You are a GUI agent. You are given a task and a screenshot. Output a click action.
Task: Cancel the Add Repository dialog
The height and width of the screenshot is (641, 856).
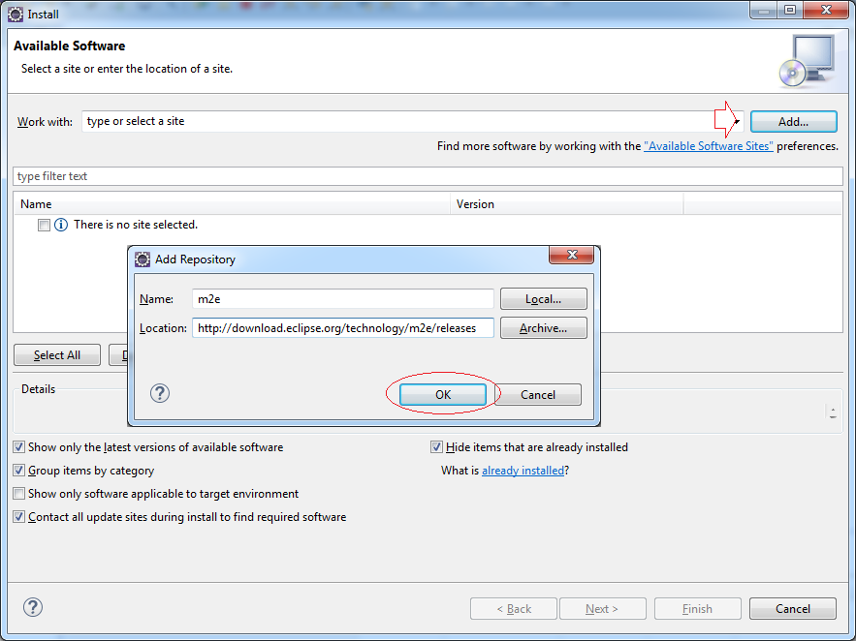pos(538,395)
